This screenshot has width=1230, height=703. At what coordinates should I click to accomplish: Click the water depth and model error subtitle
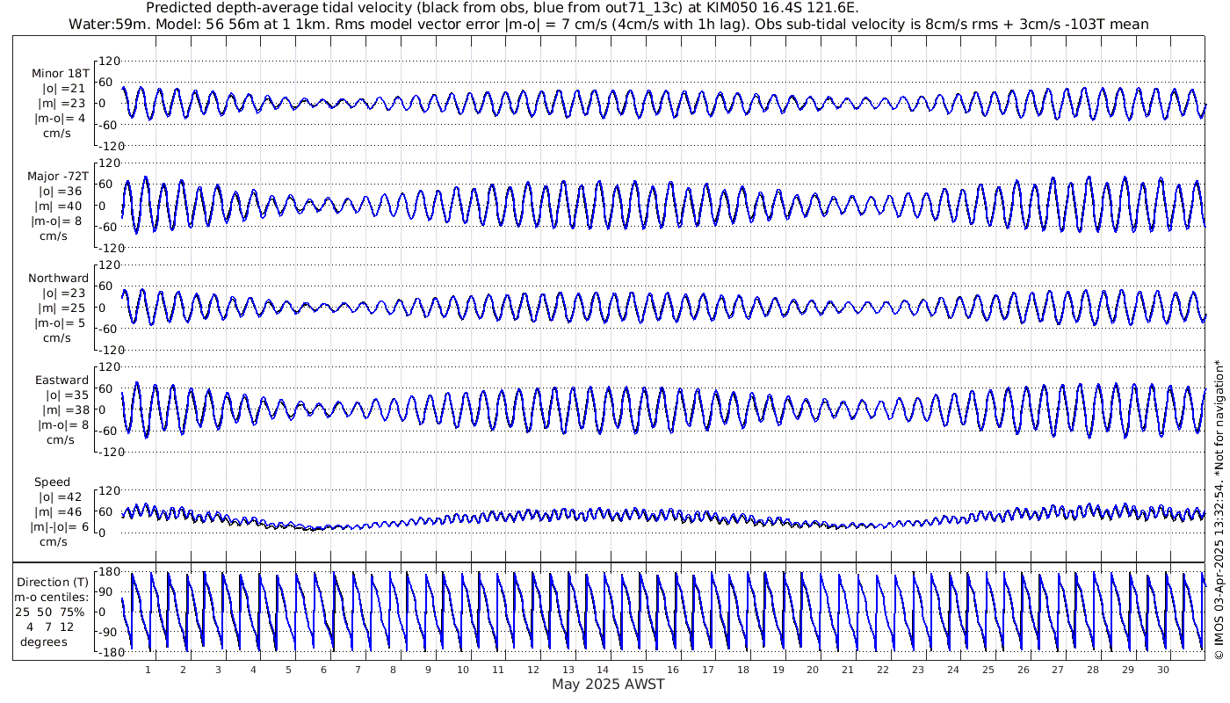608,24
